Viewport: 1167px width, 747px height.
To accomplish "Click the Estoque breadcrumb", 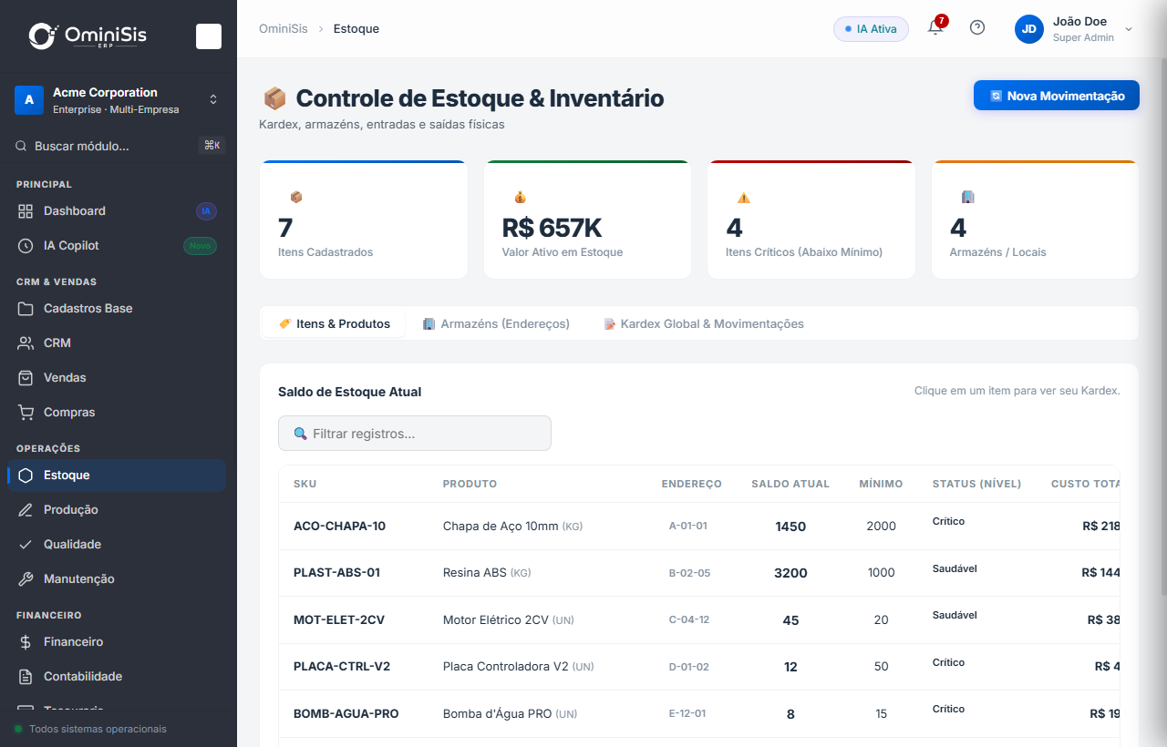I will [356, 29].
